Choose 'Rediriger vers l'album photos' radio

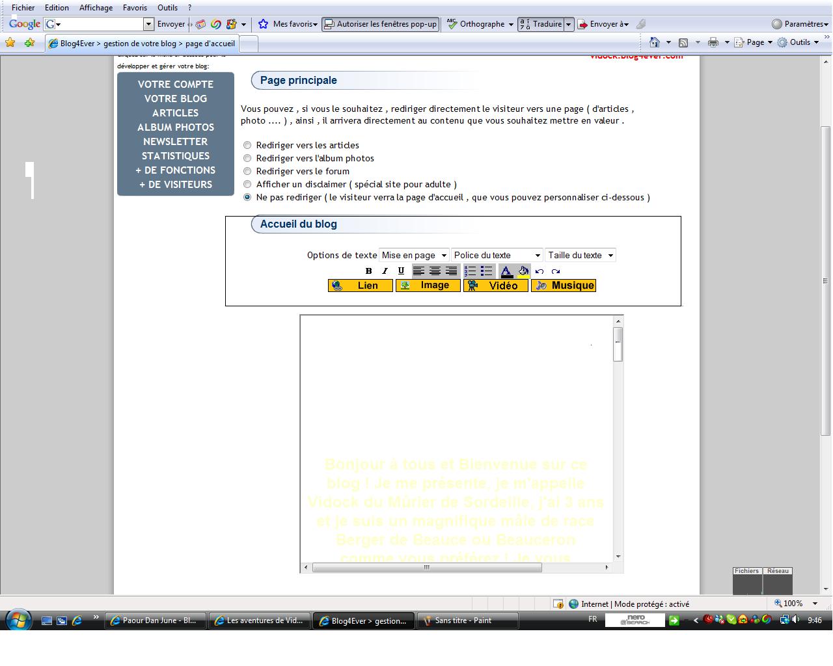[247, 158]
